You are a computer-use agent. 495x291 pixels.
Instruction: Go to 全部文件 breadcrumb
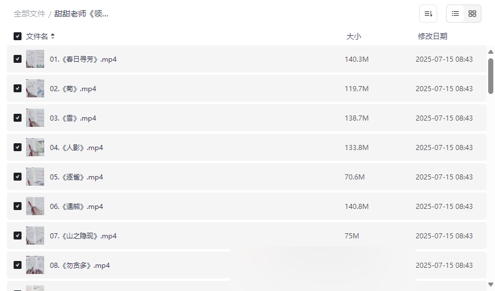[x=29, y=14]
